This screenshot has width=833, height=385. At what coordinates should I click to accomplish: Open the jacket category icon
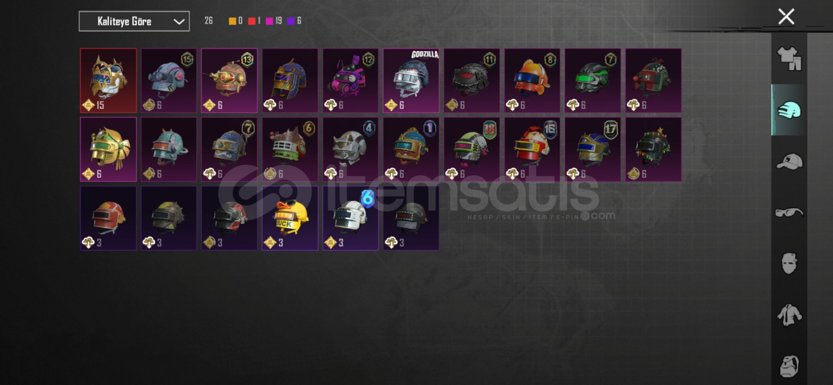[x=789, y=315]
